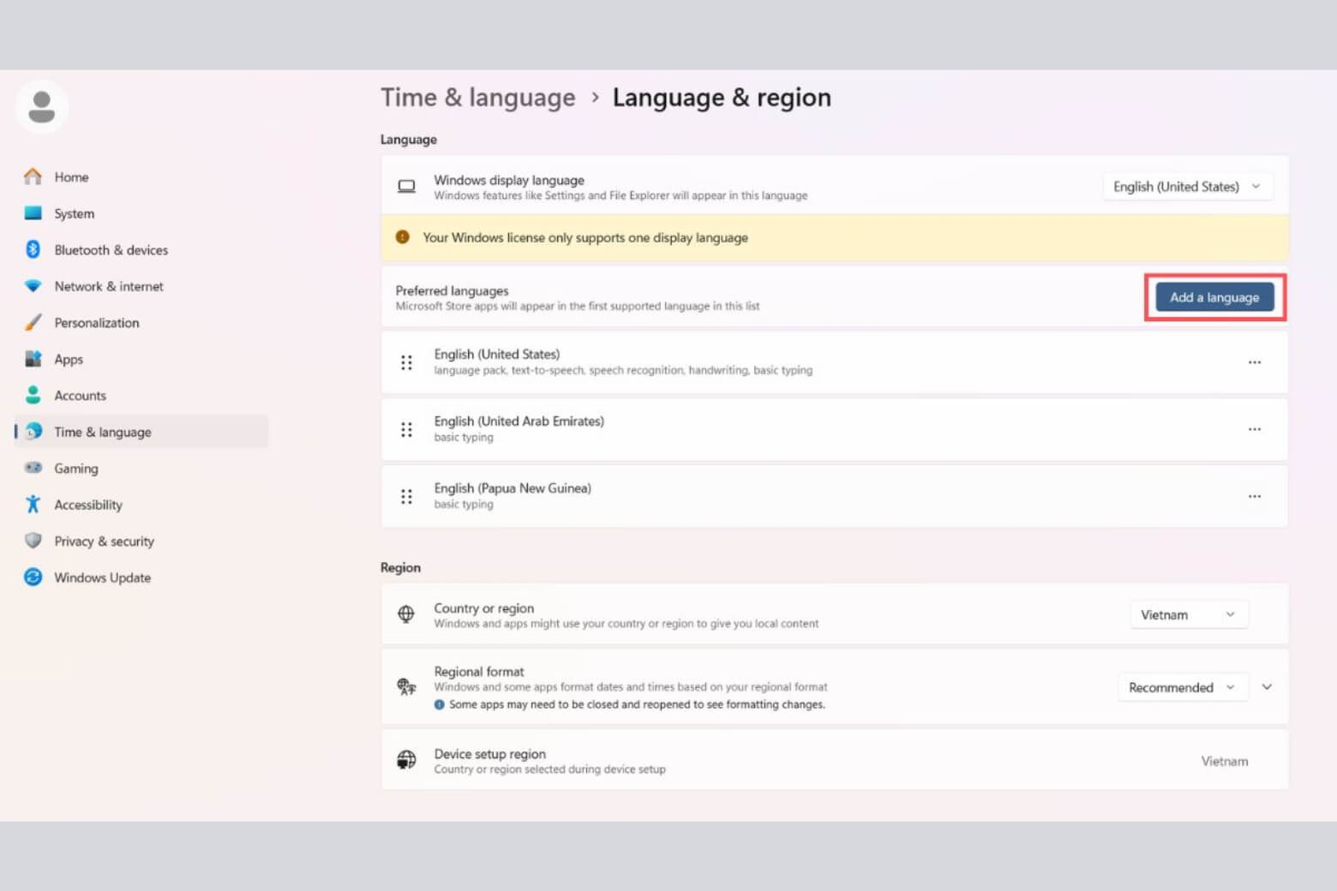This screenshot has width=1337, height=891.
Task: Select Time & language in the sidebar
Action: pyautogui.click(x=103, y=432)
